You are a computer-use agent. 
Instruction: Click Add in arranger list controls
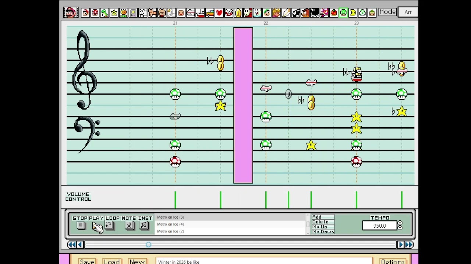pyautogui.click(x=323, y=217)
